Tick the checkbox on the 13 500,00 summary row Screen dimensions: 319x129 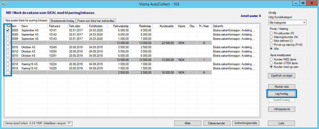point(8,60)
